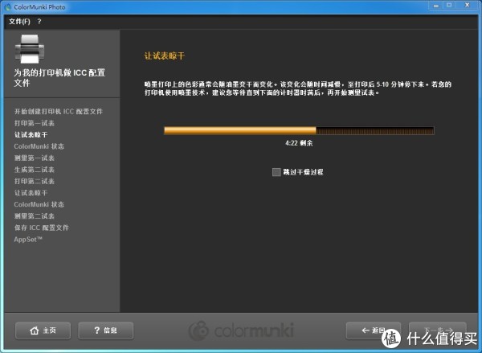Click the drying timer progress bar
482x353 pixels.
click(x=299, y=130)
